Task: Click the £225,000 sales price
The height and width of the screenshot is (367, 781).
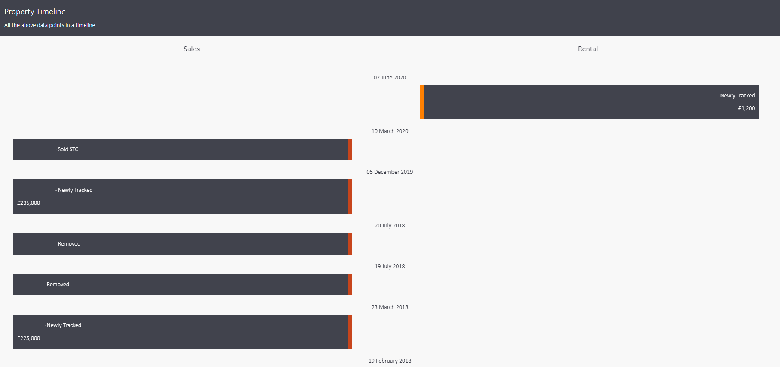Action: click(29, 338)
